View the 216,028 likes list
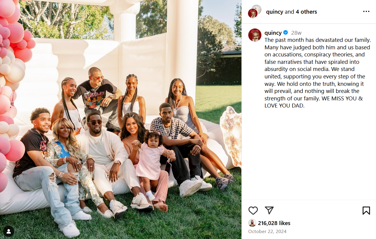 (274, 223)
